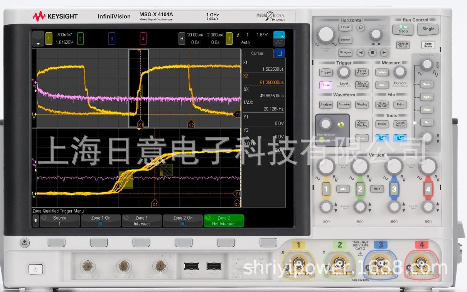Screen dimensions: 467x292
Task: Open the horizontal zoom magnifier icon
Action: coord(360,28)
